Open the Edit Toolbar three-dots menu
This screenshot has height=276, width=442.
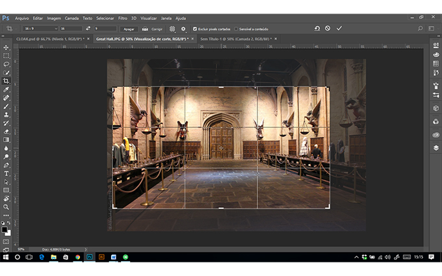pos(6,216)
